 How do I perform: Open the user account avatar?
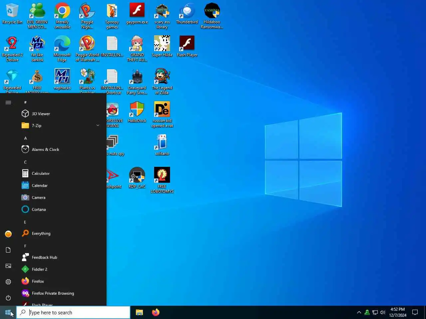pos(8,234)
